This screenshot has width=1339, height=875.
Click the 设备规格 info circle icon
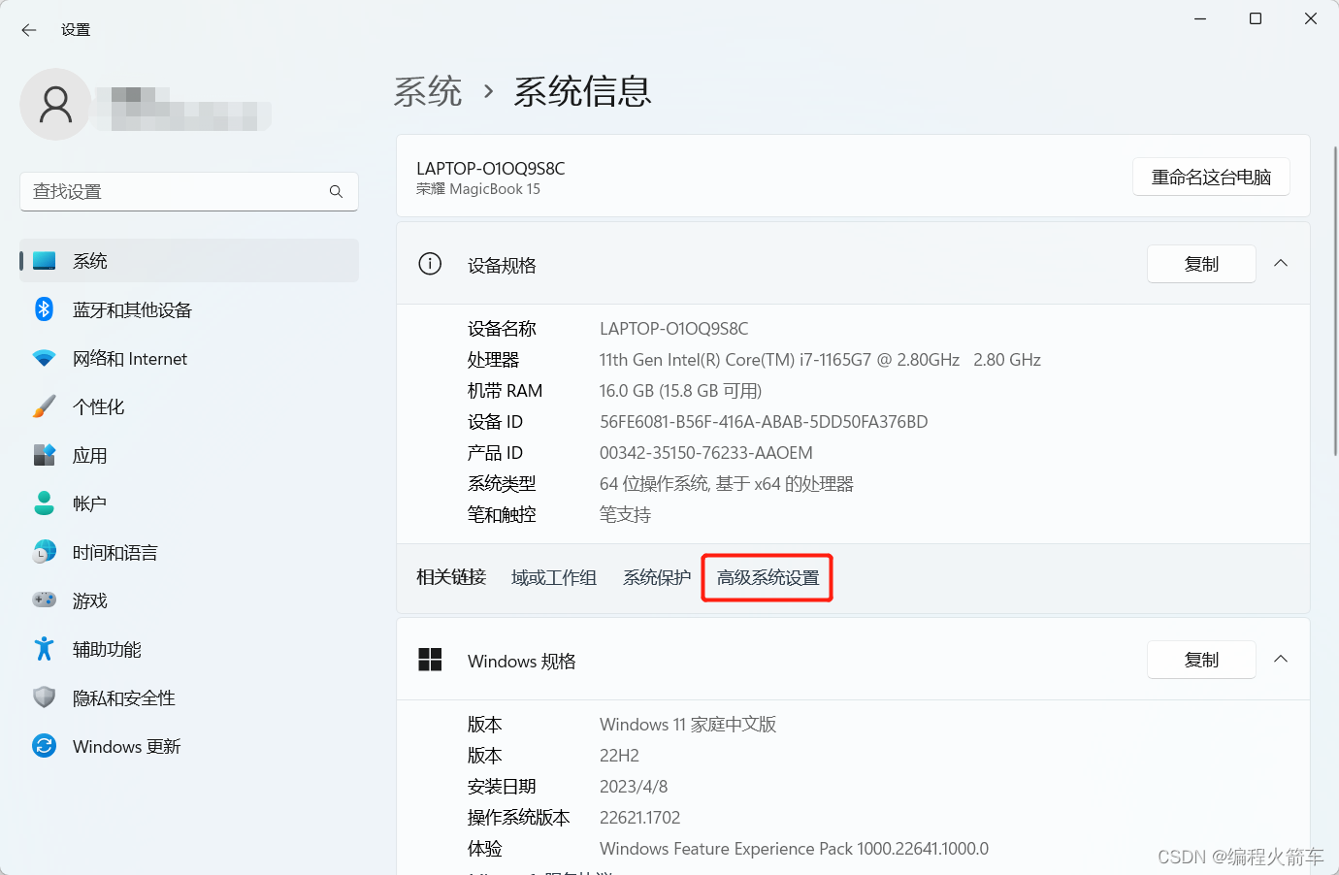pyautogui.click(x=430, y=264)
